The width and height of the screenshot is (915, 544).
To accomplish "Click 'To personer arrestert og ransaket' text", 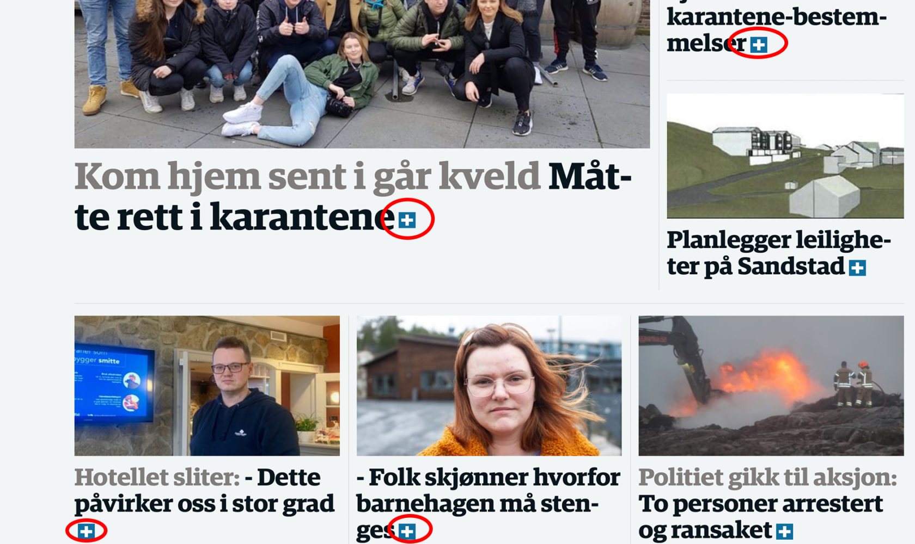I will click(760, 517).
